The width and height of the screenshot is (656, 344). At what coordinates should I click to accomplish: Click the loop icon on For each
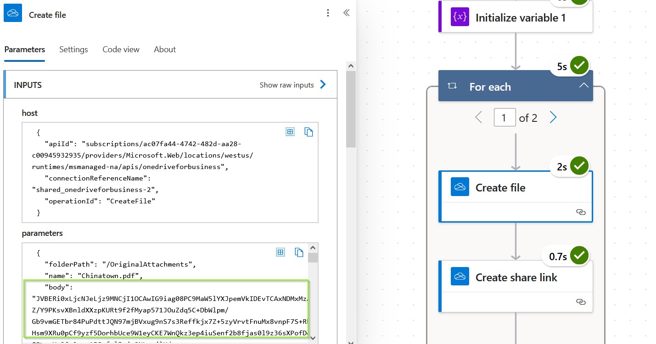pyautogui.click(x=452, y=86)
